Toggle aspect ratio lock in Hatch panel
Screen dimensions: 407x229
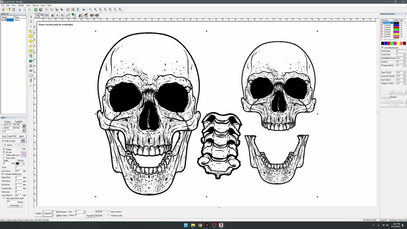click(24, 126)
